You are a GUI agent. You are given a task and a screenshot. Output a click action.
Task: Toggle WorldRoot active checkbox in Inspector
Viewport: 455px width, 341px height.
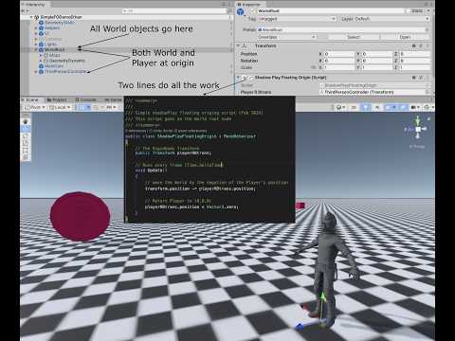click(x=252, y=10)
